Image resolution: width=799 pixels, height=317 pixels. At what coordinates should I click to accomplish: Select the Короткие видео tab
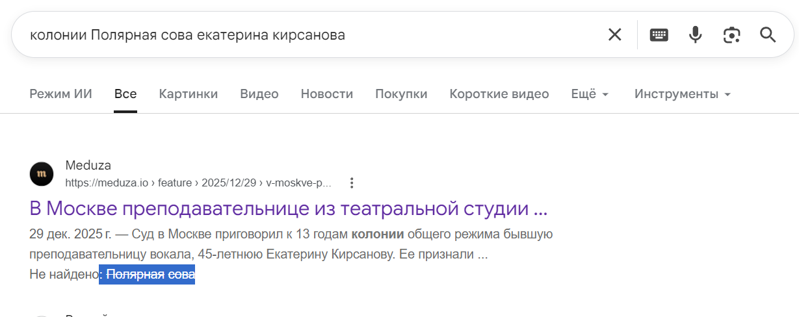pyautogui.click(x=499, y=94)
